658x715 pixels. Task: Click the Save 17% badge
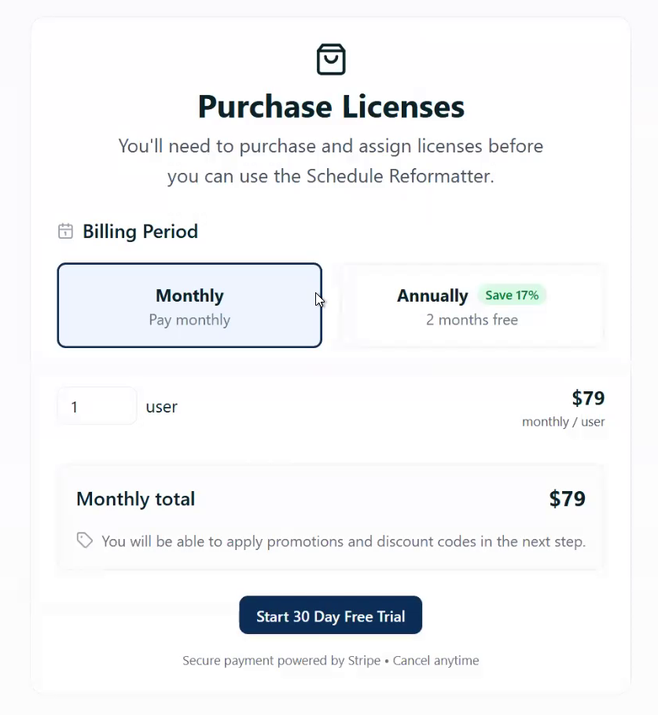click(x=512, y=295)
